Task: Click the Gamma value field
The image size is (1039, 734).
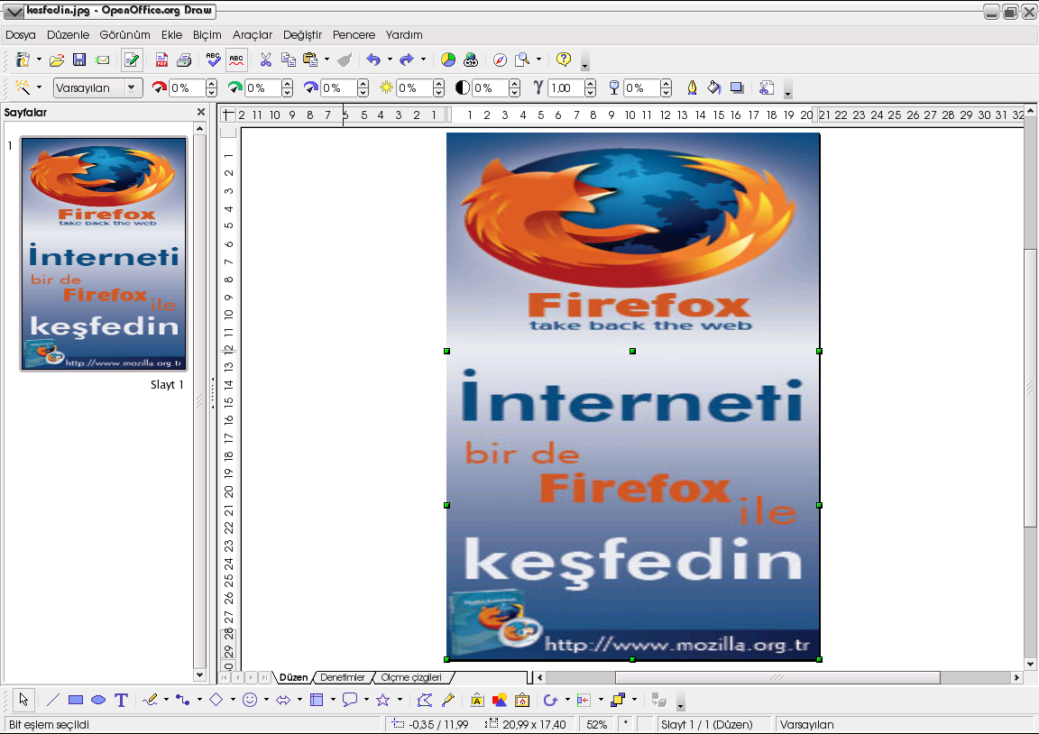Action: (566, 87)
